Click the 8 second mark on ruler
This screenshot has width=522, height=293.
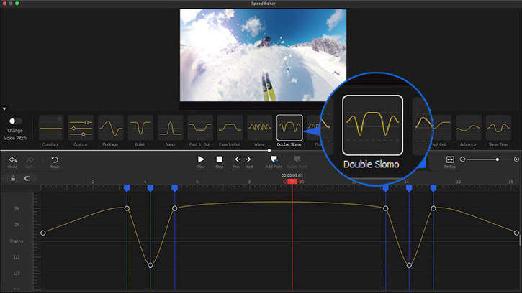pyautogui.click(x=249, y=182)
